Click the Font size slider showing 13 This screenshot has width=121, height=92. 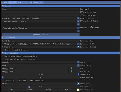74,68
